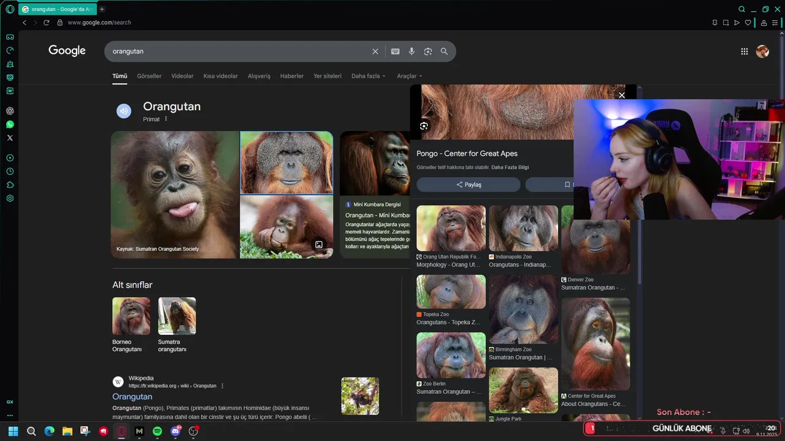
Task: Open the Google apps grid
Action: pos(745,51)
